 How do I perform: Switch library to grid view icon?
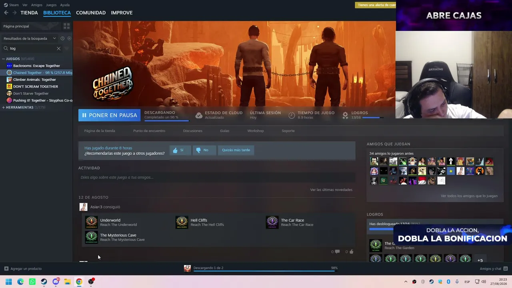66,26
